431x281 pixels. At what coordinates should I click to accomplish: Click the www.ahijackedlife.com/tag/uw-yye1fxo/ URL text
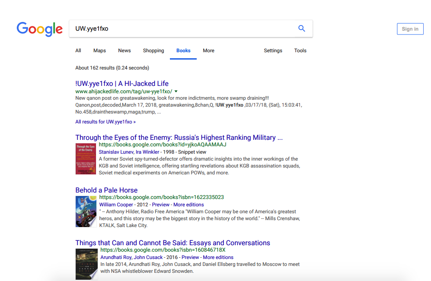tap(124, 92)
